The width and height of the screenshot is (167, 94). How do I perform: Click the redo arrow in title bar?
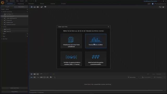pyautogui.click(x=33, y=1)
